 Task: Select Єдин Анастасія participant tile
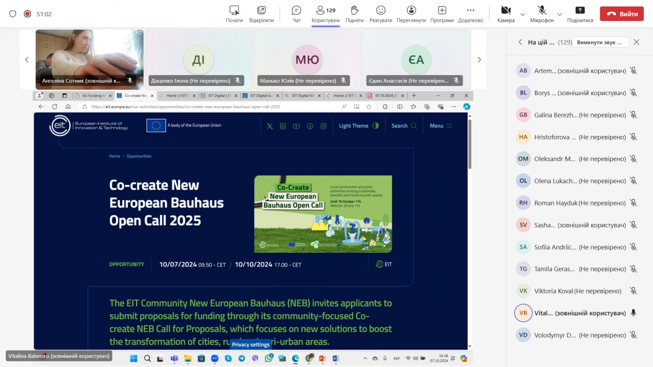coord(416,59)
